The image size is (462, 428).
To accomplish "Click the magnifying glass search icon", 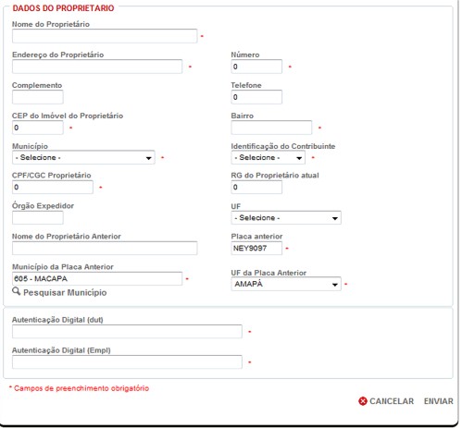I will pos(17,291).
